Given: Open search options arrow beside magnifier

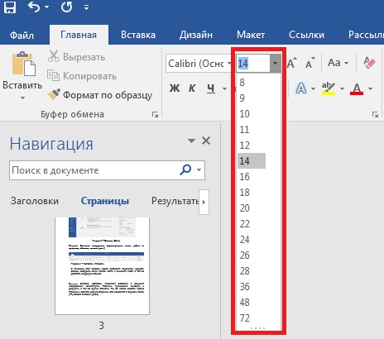Looking at the screenshot, I should (199, 170).
